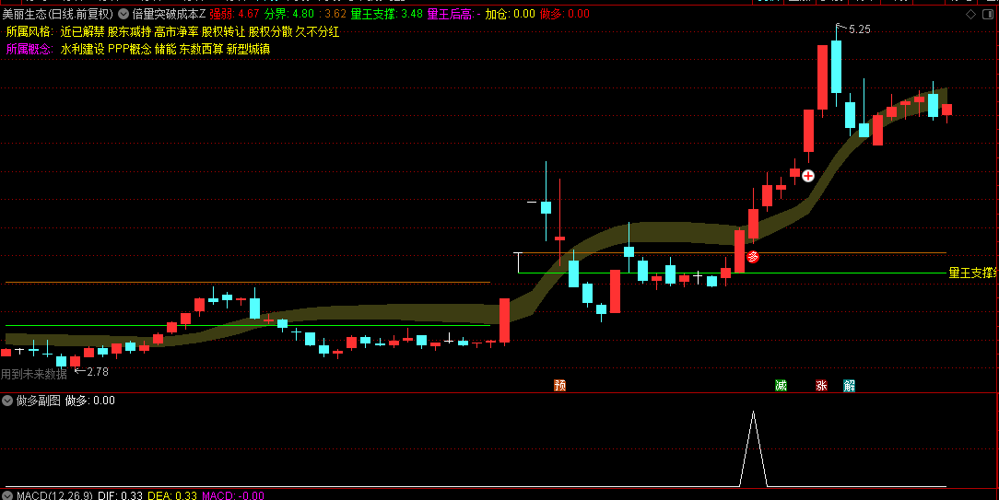Click the 水利建设 concept link
This screenshot has height=500, width=999.
pos(83,49)
